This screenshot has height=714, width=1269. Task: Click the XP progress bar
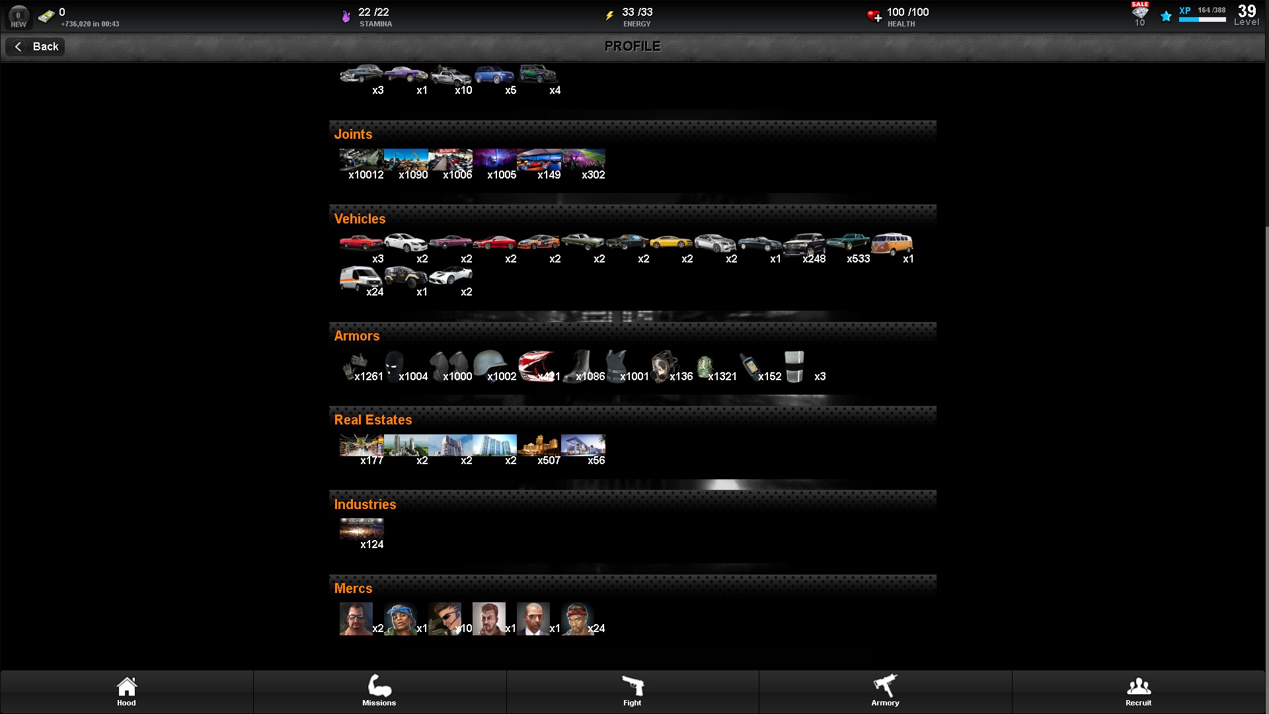point(1202,20)
